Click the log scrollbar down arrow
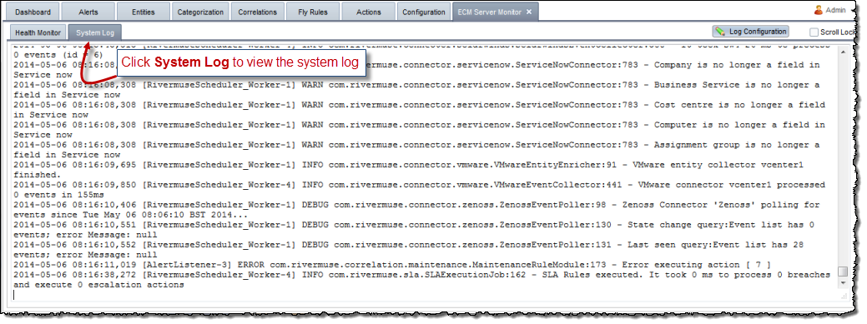This screenshot has width=867, height=324. click(843, 282)
